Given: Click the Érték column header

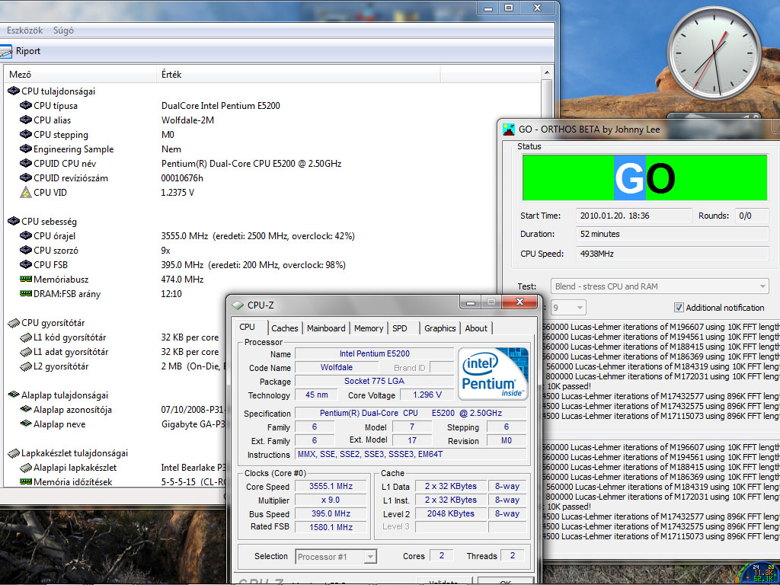Looking at the screenshot, I should (x=299, y=75).
